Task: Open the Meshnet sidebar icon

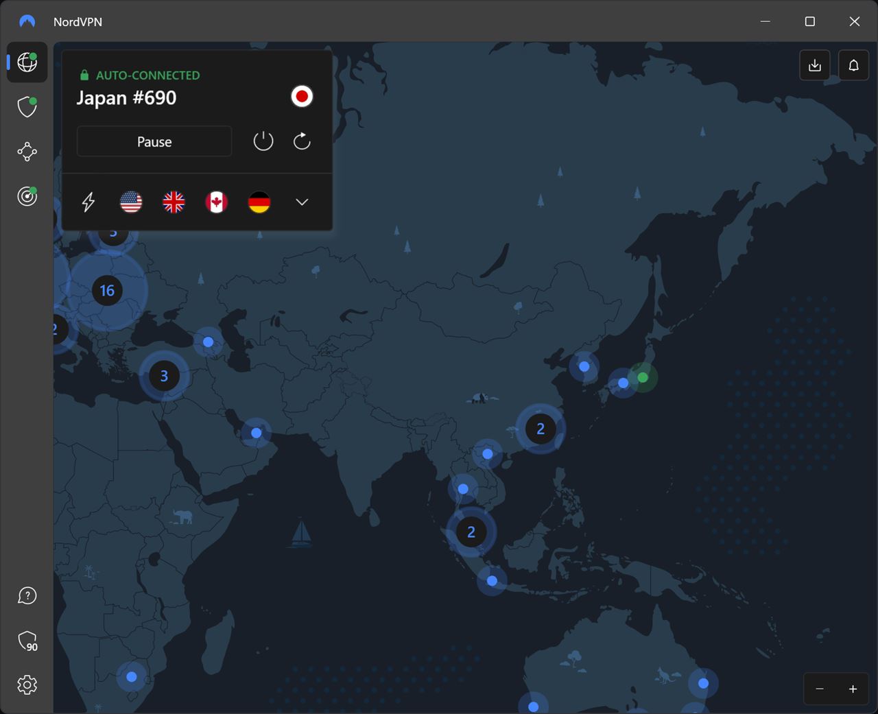Action: (x=27, y=152)
